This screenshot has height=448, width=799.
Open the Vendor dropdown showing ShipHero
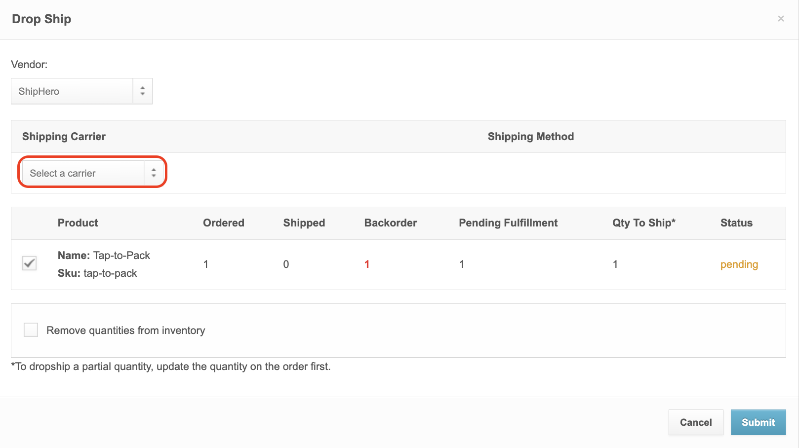click(72, 91)
